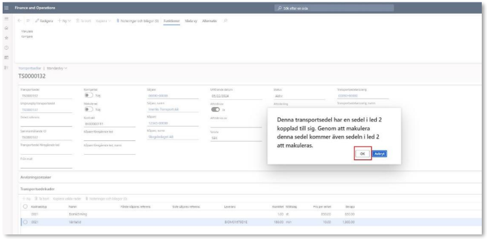Click Avbryt in the confirmation dialog
This screenshot has width=487, height=239.
[x=379, y=153]
